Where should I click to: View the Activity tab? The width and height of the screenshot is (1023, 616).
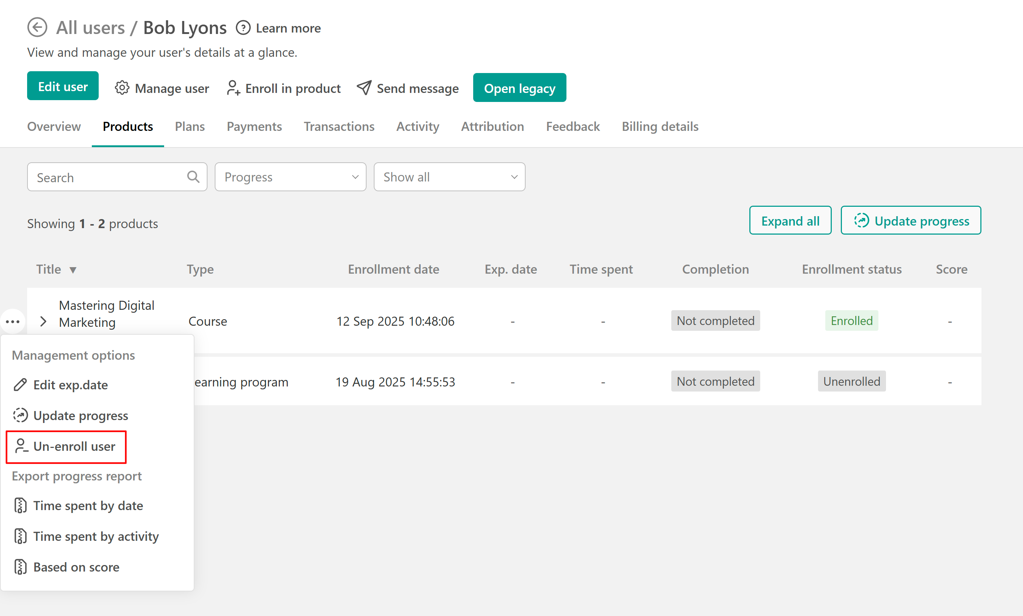pos(418,127)
